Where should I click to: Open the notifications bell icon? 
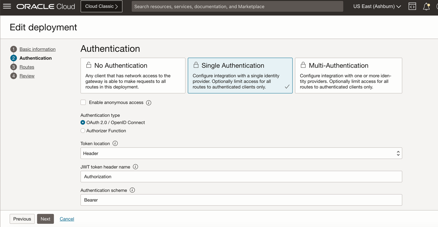click(x=426, y=6)
